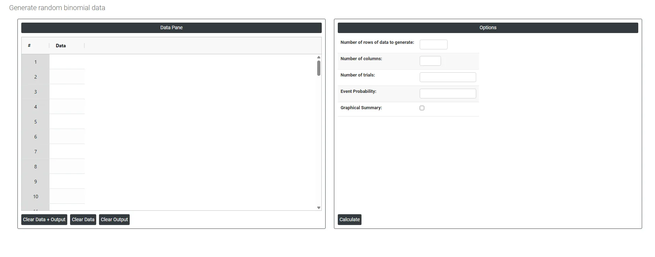This screenshot has width=655, height=257.
Task: Select row header 7
Action: (x=35, y=152)
